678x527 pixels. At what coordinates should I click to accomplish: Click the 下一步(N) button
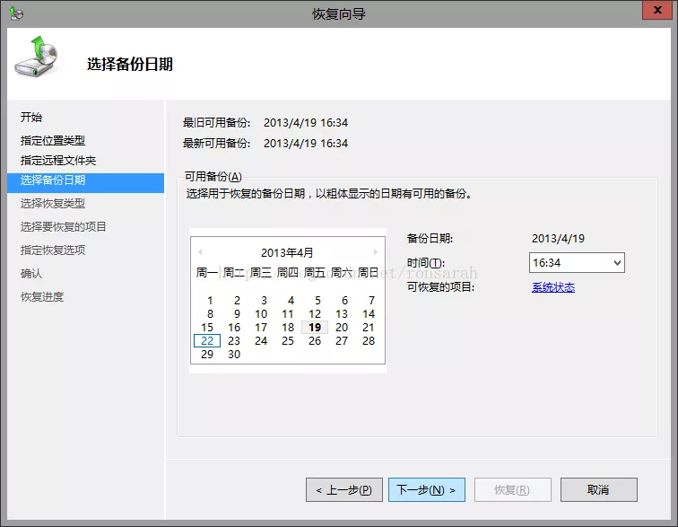[x=426, y=490]
